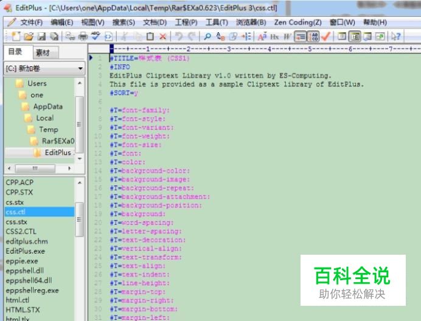Toggle line numbers button
Viewport: 421px width, 321px height.
313,36
